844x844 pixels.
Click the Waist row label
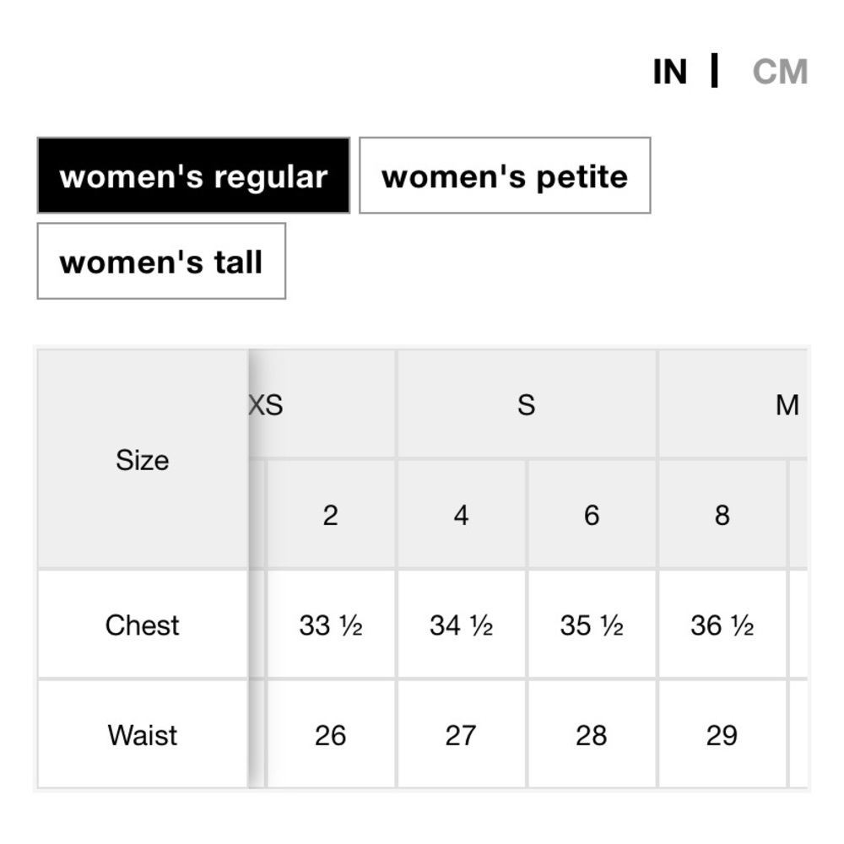coord(143,735)
